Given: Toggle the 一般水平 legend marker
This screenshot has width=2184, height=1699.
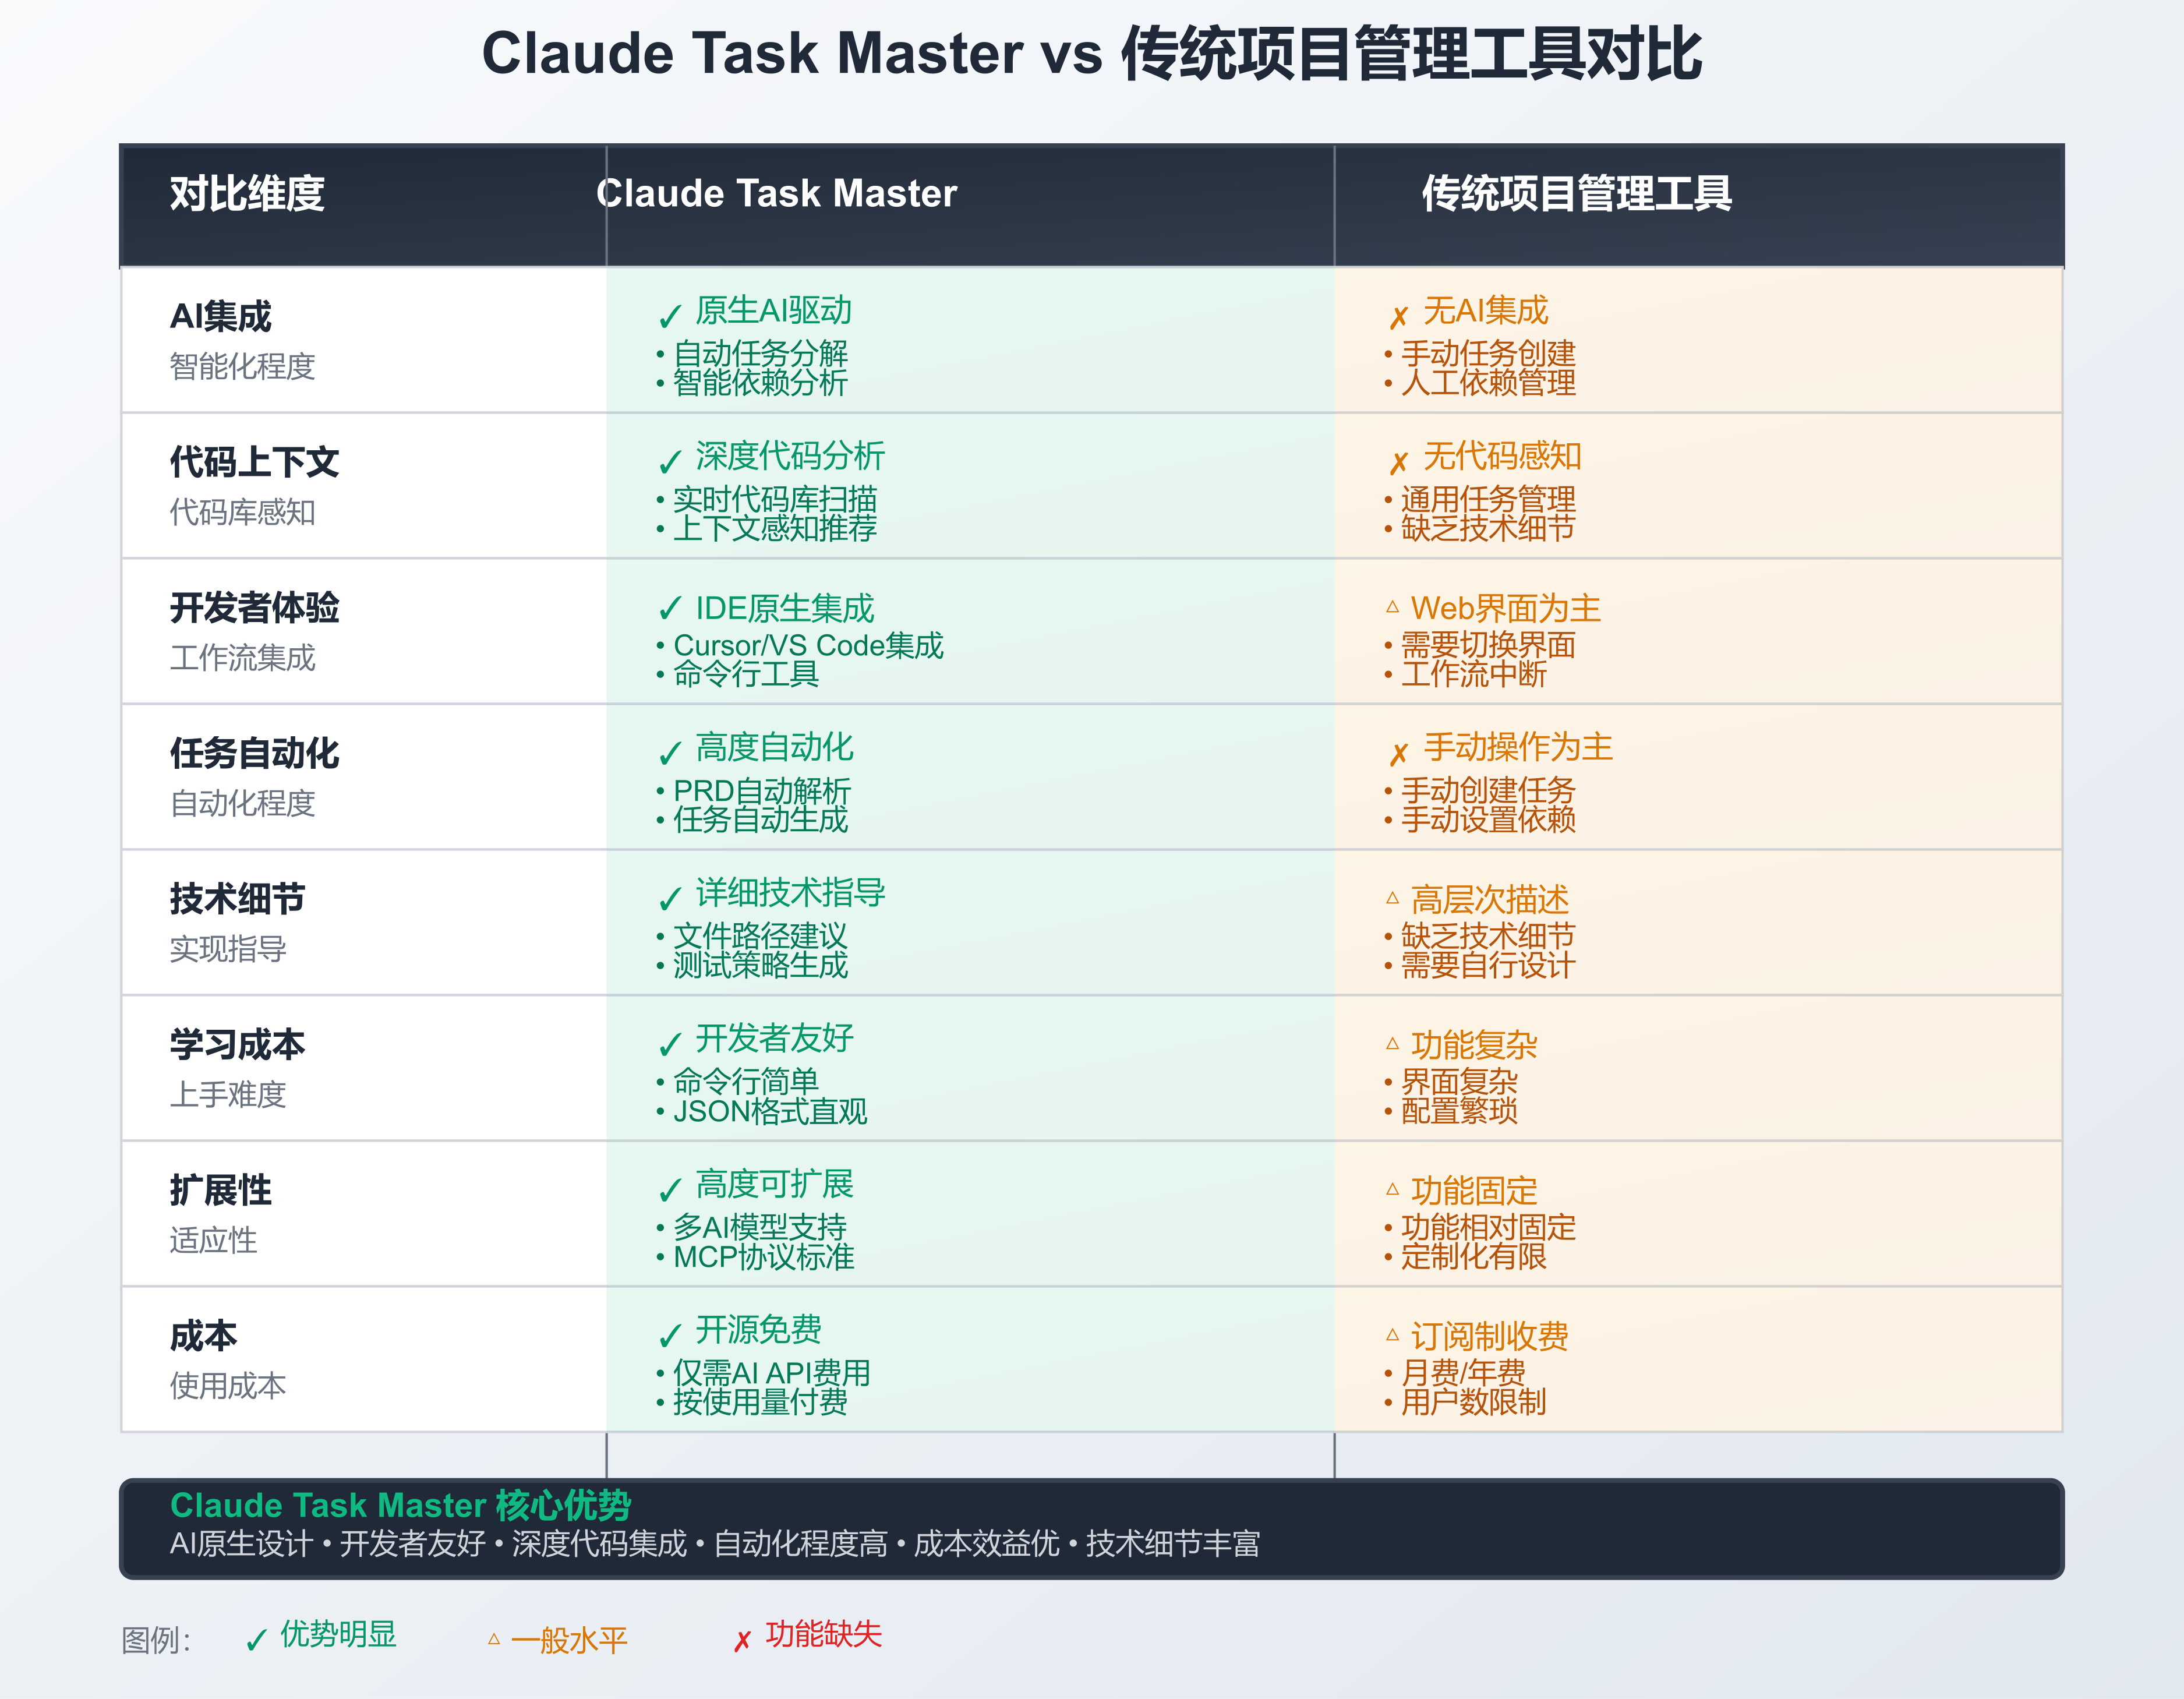Looking at the screenshot, I should point(493,1638).
